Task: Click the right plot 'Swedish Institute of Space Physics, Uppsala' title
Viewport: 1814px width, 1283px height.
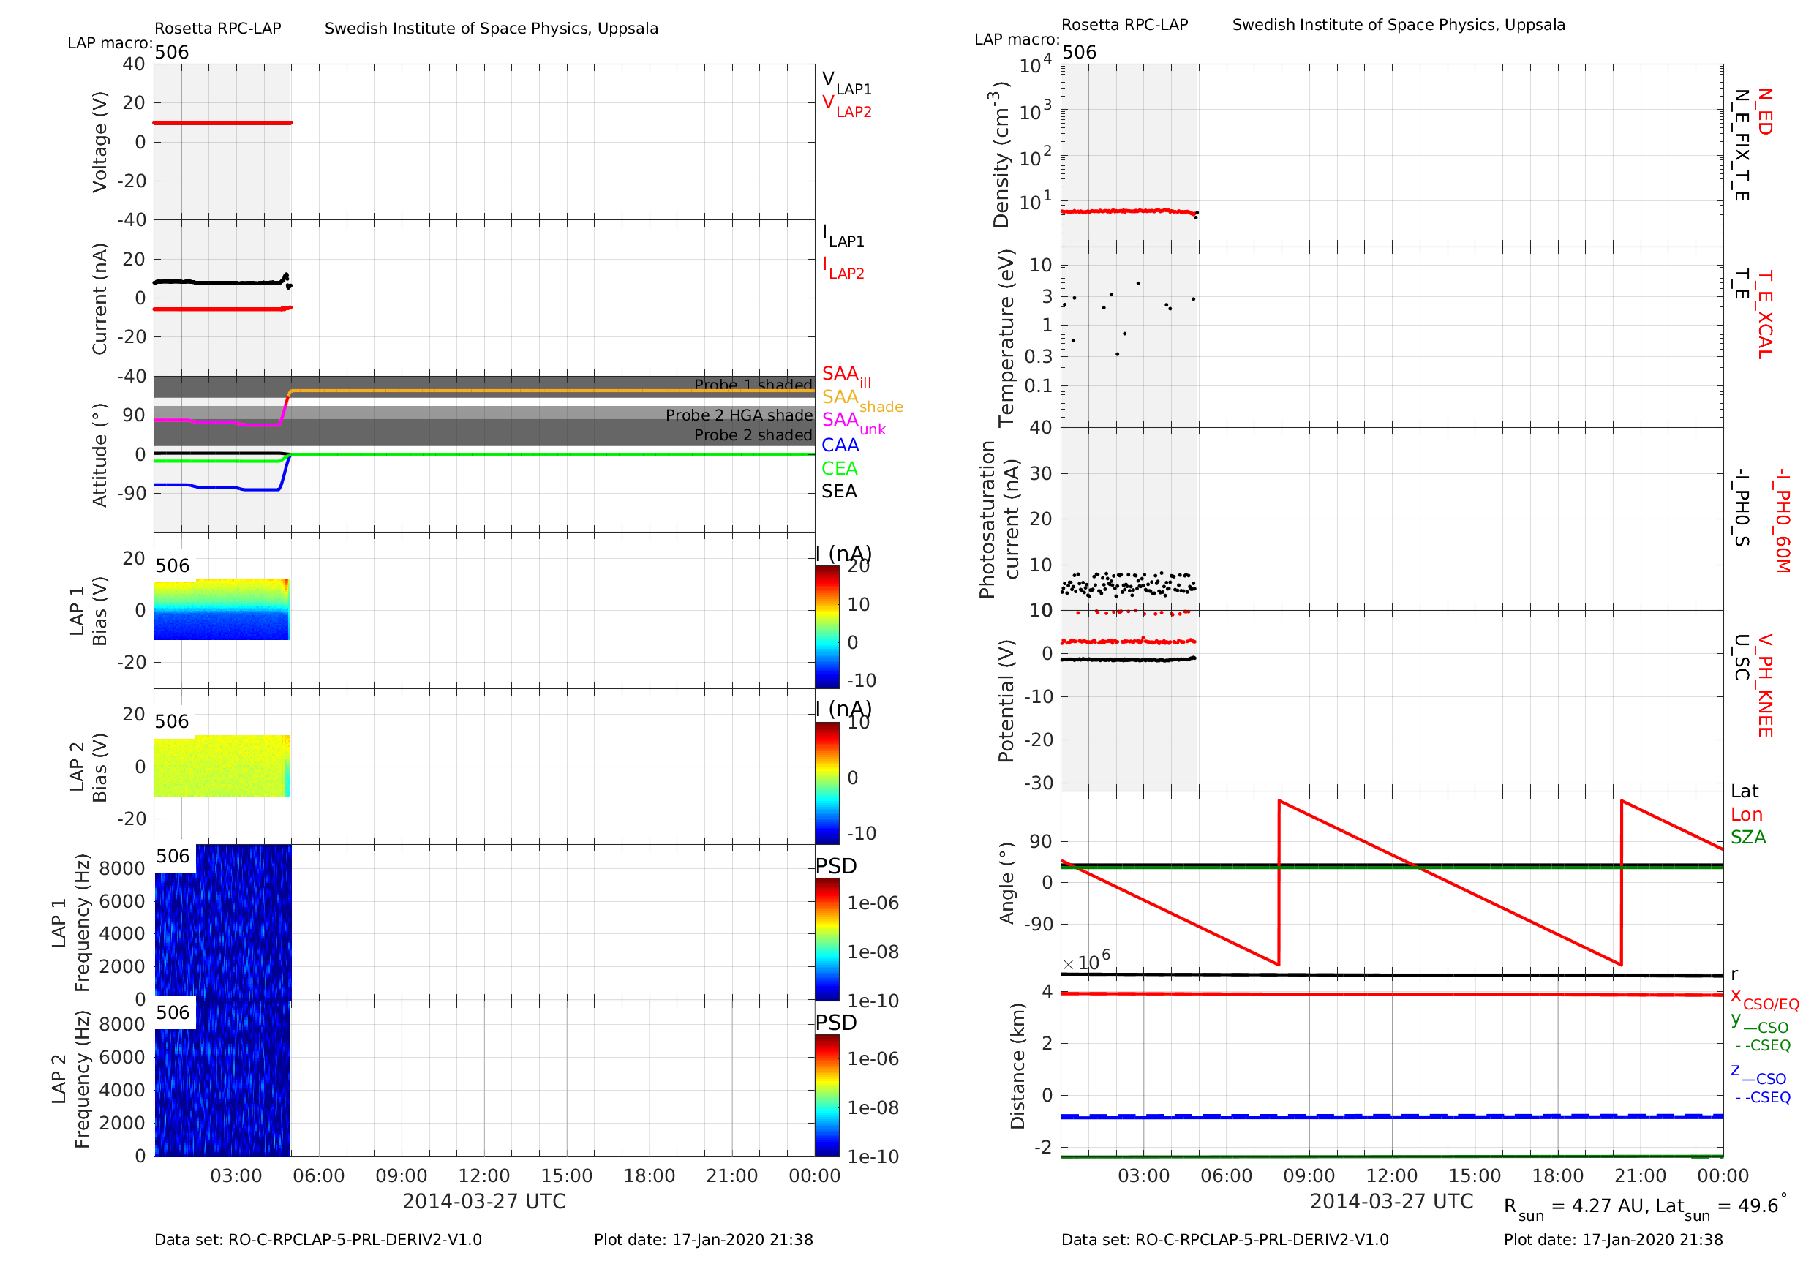Action: click(x=1399, y=24)
